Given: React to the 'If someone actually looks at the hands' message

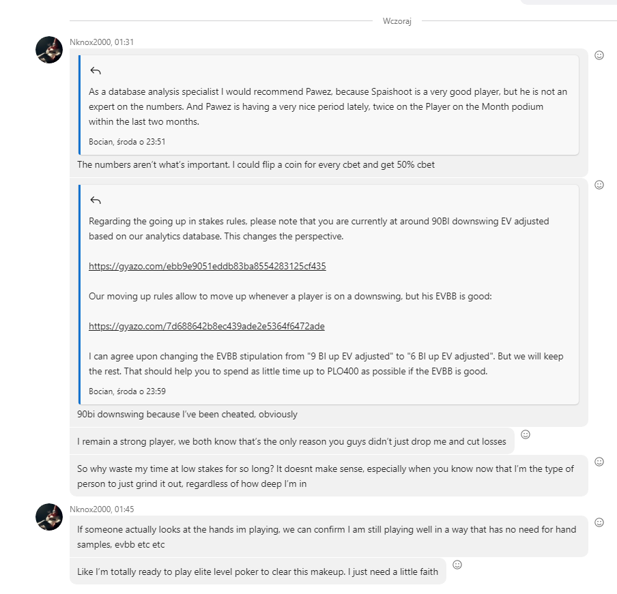Looking at the screenshot, I should [599, 522].
